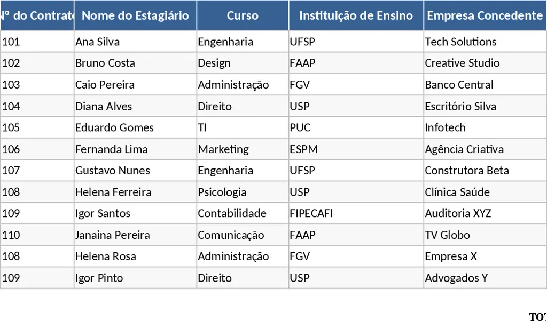Screen dimensions: 547x321
Task: Click the Marketing course cell
Action: [243, 149]
